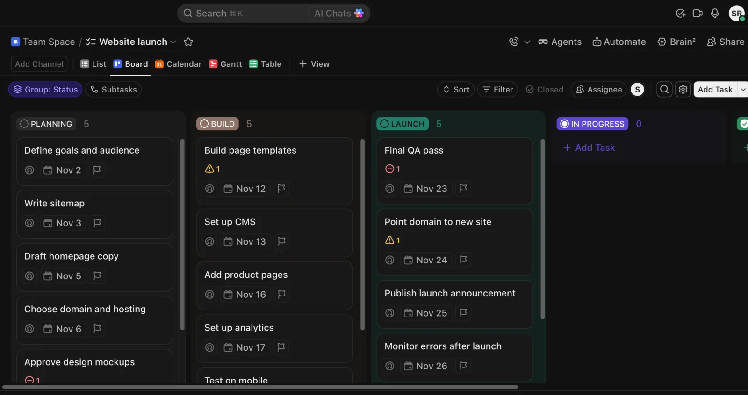Click the horizontal board scrollbar

tap(260, 387)
